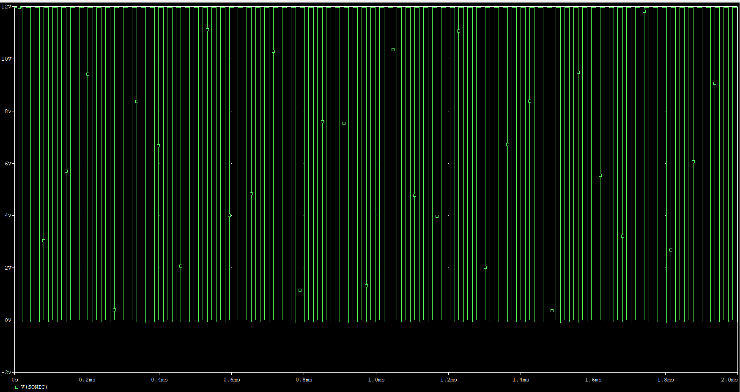
Task: Click the 12V y-axis label
Action: [x=6, y=7]
